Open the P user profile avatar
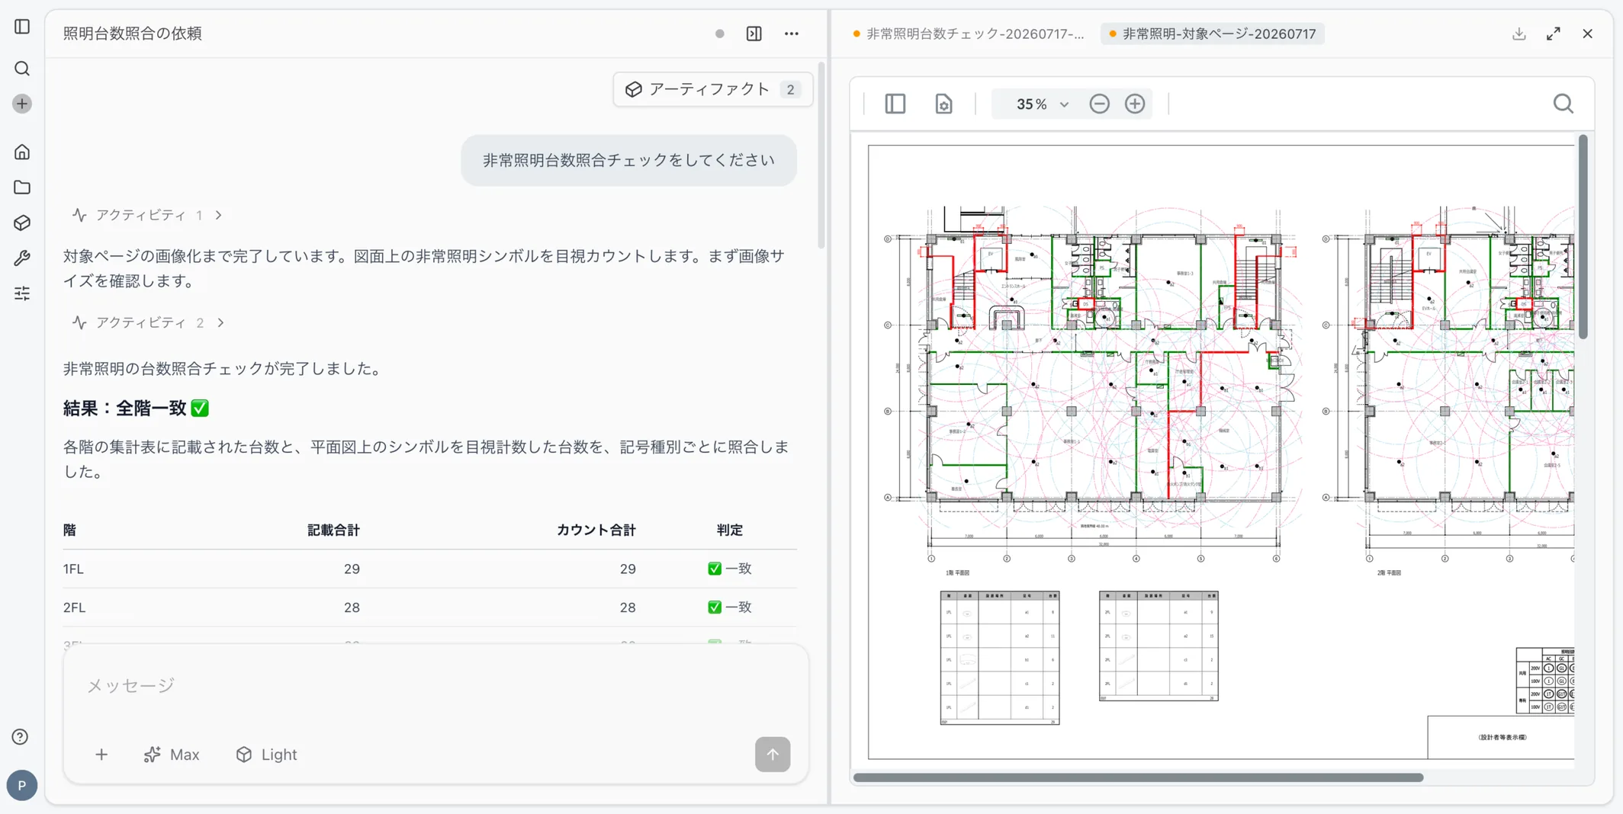This screenshot has width=1623, height=814. point(22,785)
